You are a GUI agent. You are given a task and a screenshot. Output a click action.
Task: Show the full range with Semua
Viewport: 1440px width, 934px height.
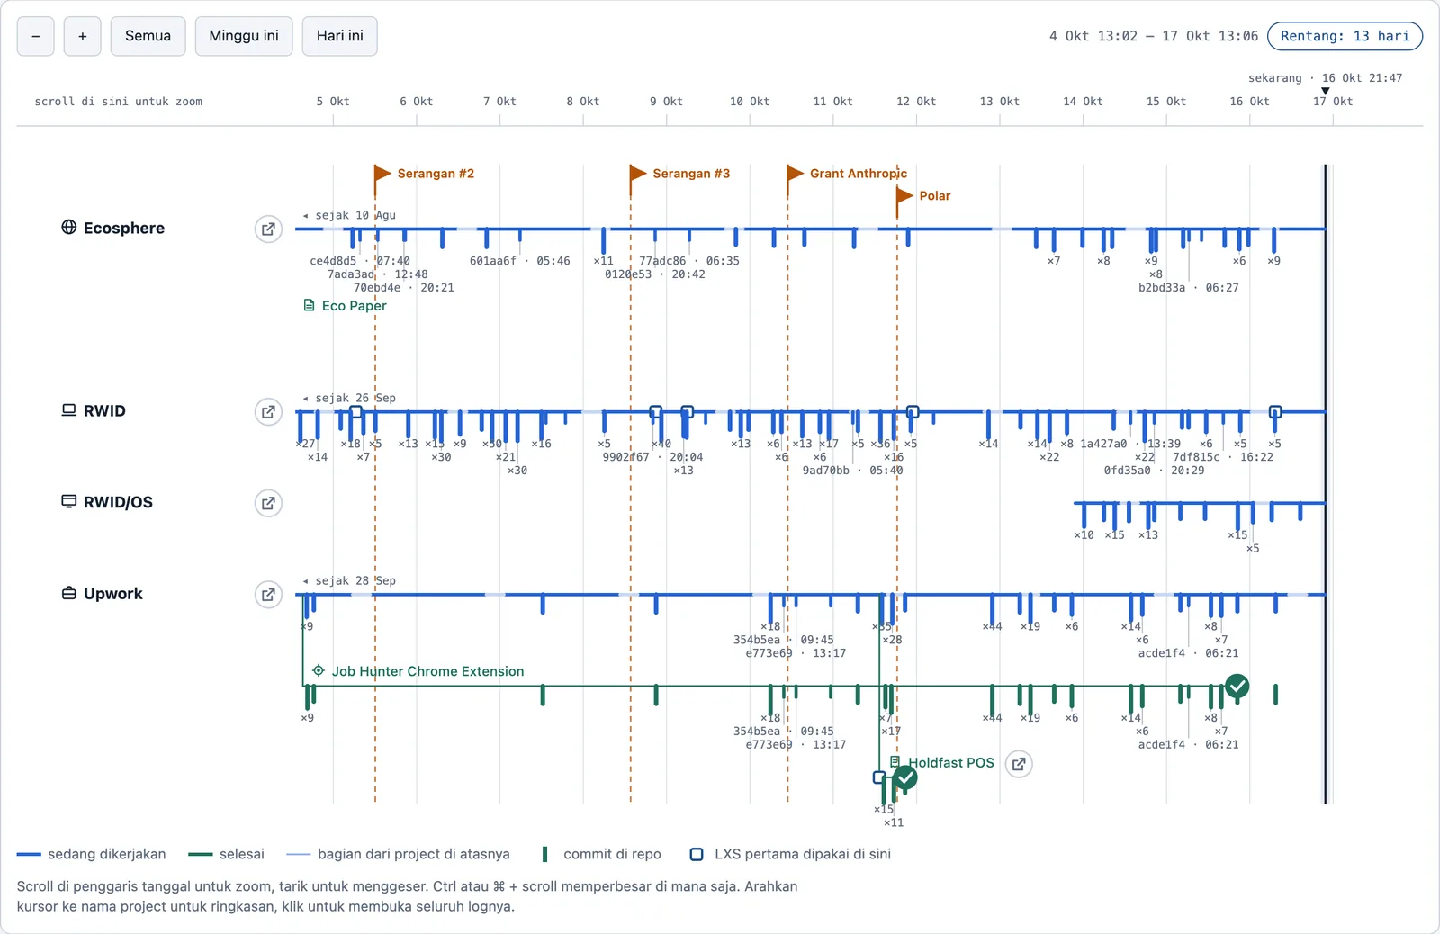tap(148, 36)
